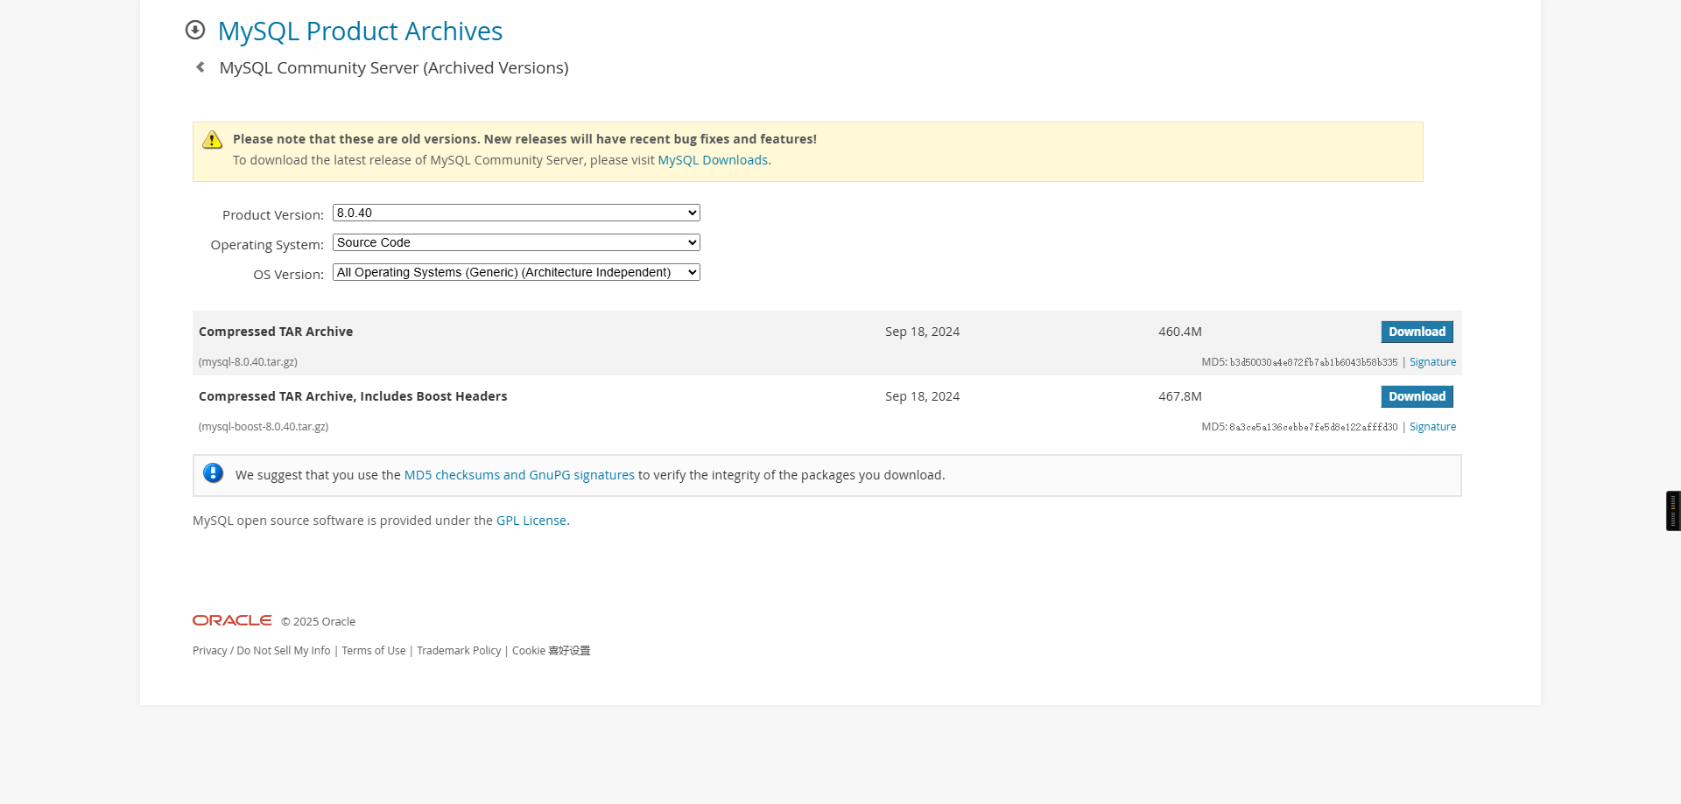The height and width of the screenshot is (804, 1681).
Task: Follow the MySQL Downloads link in warning
Action: [713, 160]
